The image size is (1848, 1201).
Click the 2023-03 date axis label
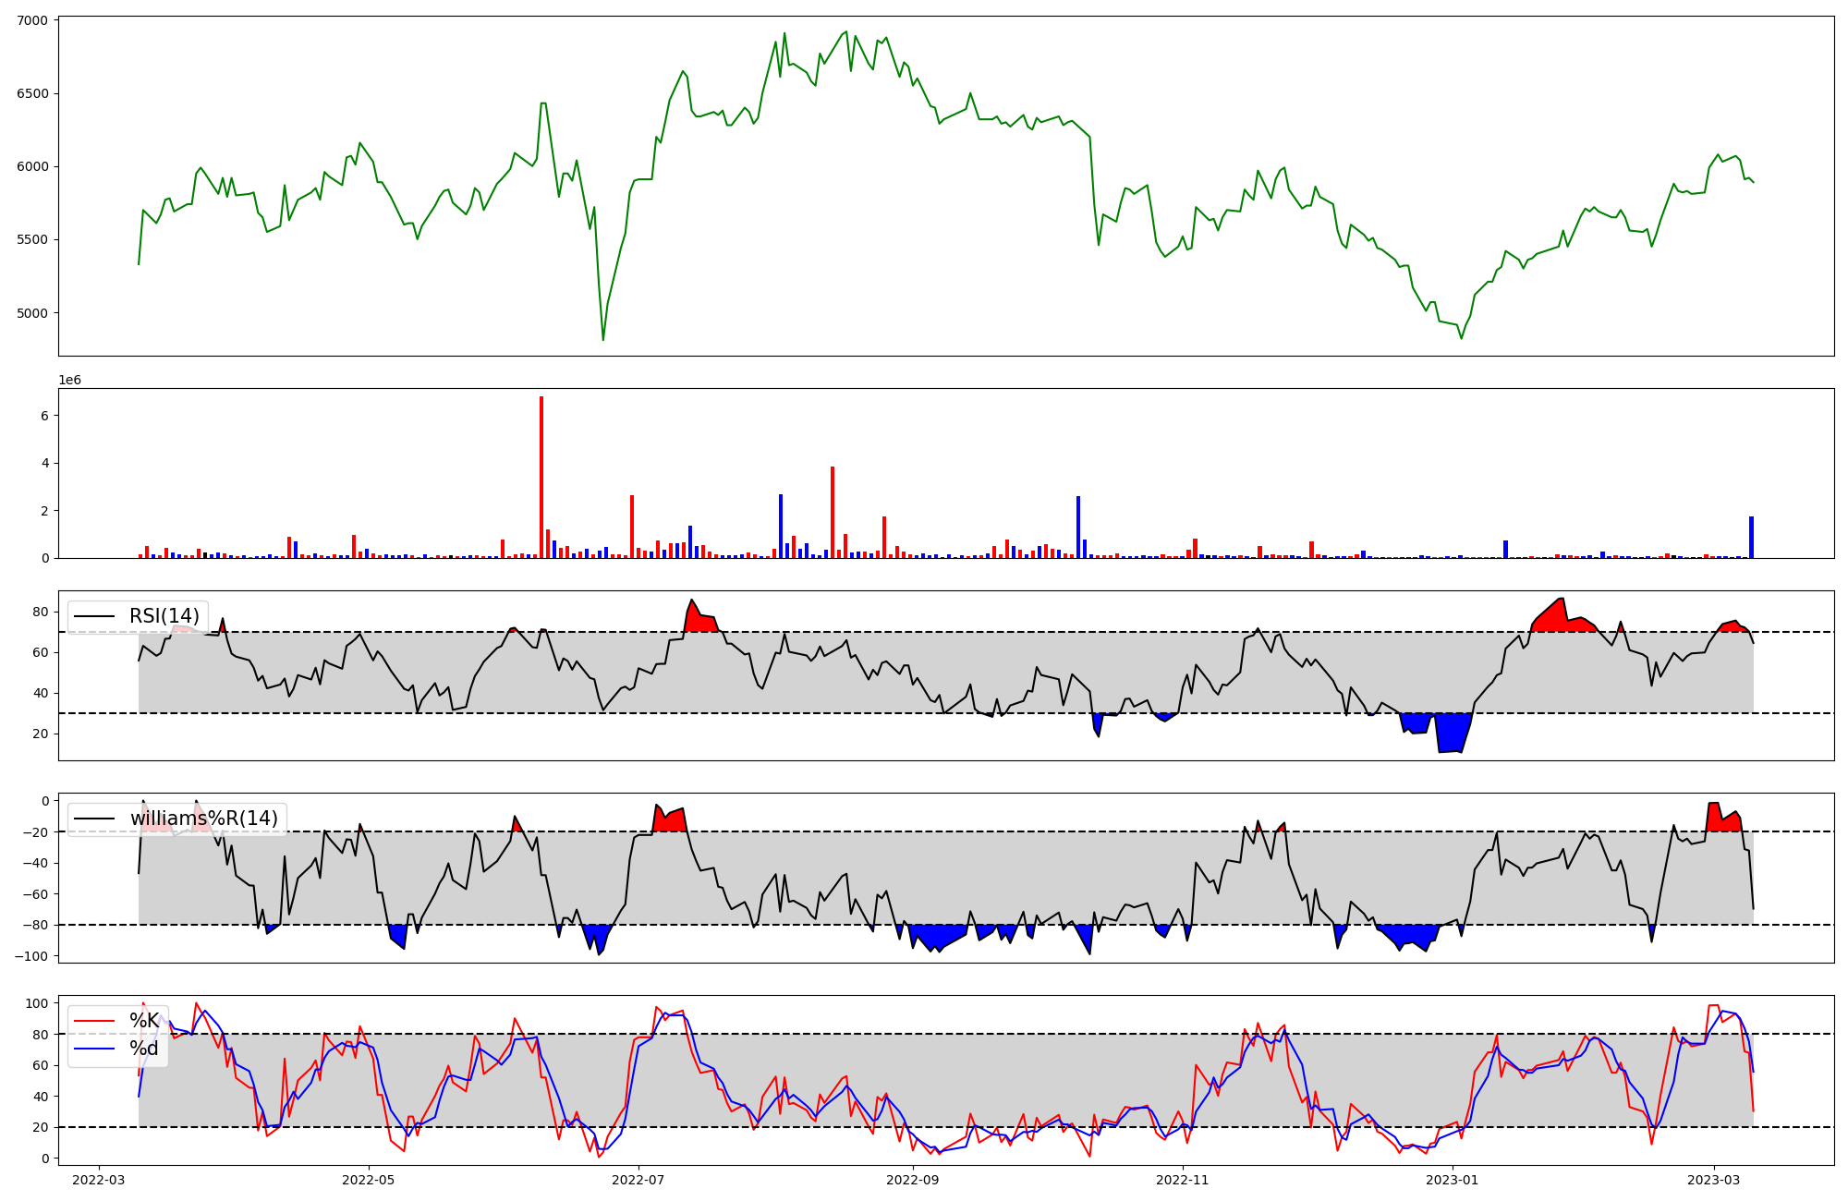pyautogui.click(x=1714, y=1180)
